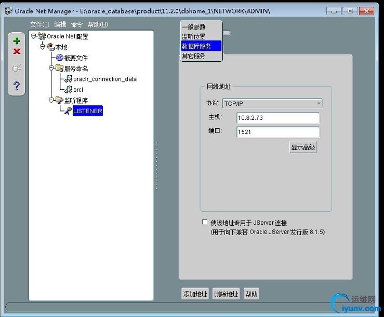Click the Oracle Net 配置 root node icon
The width and height of the screenshot is (384, 317).
pyautogui.click(x=42, y=36)
